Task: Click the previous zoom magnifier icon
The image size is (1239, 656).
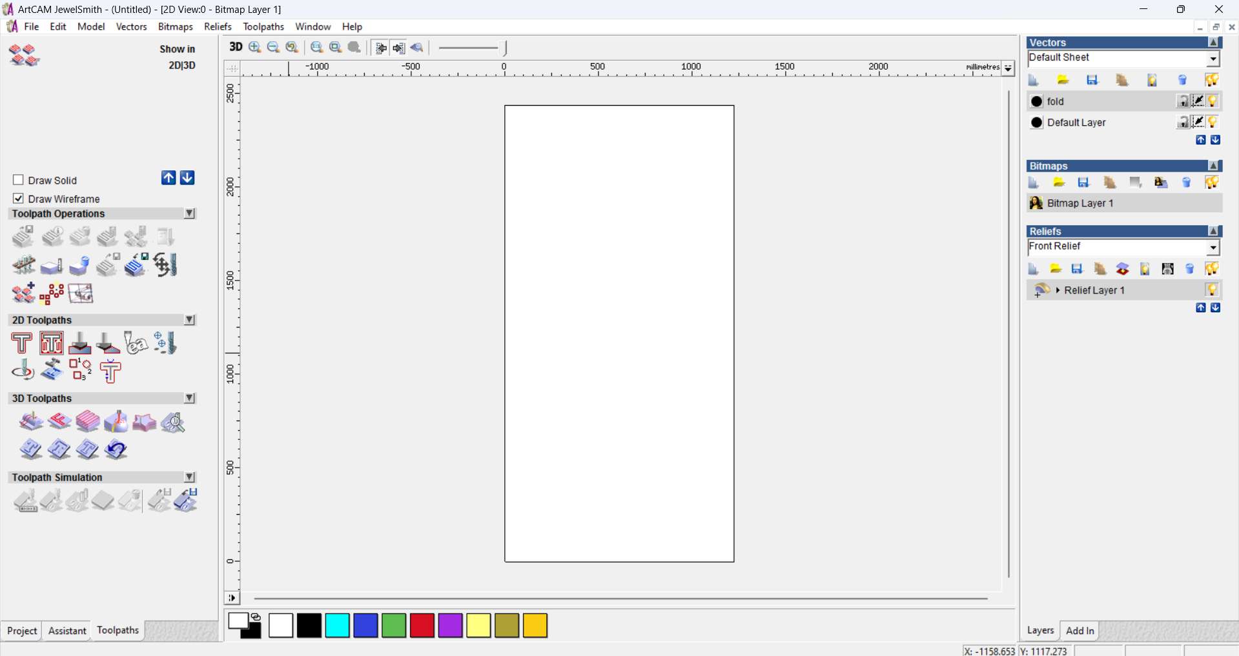Action: pos(292,48)
